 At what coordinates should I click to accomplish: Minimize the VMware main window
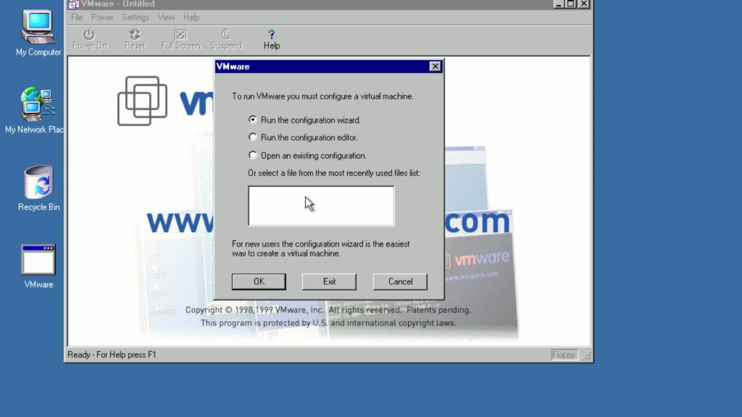click(x=559, y=3)
